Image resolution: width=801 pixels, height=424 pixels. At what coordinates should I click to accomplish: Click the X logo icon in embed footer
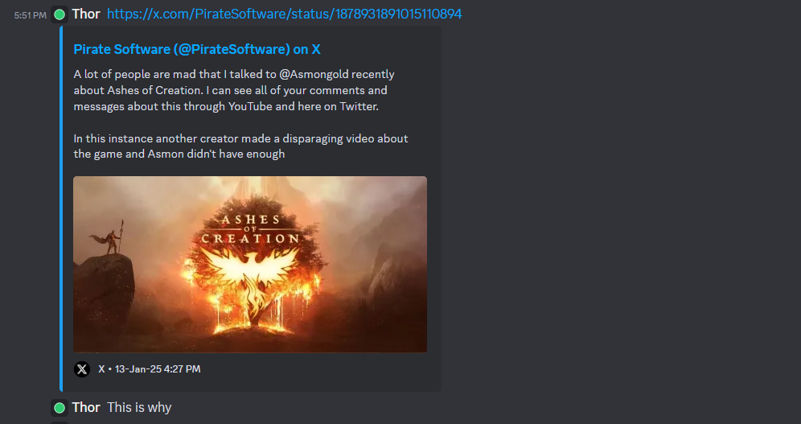pos(82,368)
